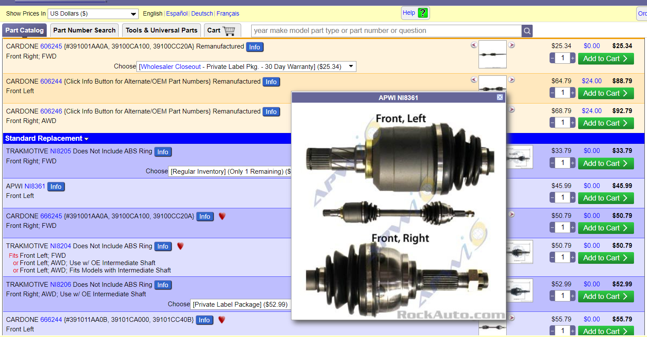Click the heart icon beside CARDONE 666244
647x337 pixels.
[221, 319]
